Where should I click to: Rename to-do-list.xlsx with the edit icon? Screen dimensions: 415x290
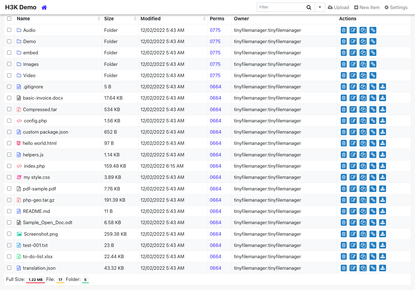pos(353,257)
